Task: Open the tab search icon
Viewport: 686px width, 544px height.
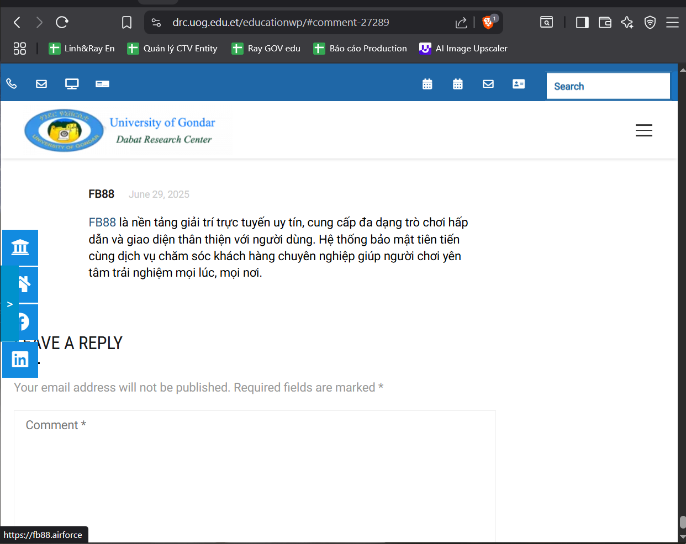Action: [x=546, y=22]
